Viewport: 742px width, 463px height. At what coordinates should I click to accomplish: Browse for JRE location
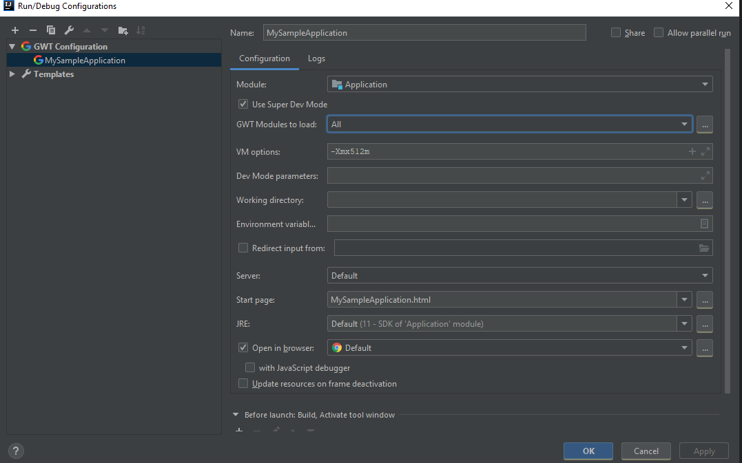(705, 324)
